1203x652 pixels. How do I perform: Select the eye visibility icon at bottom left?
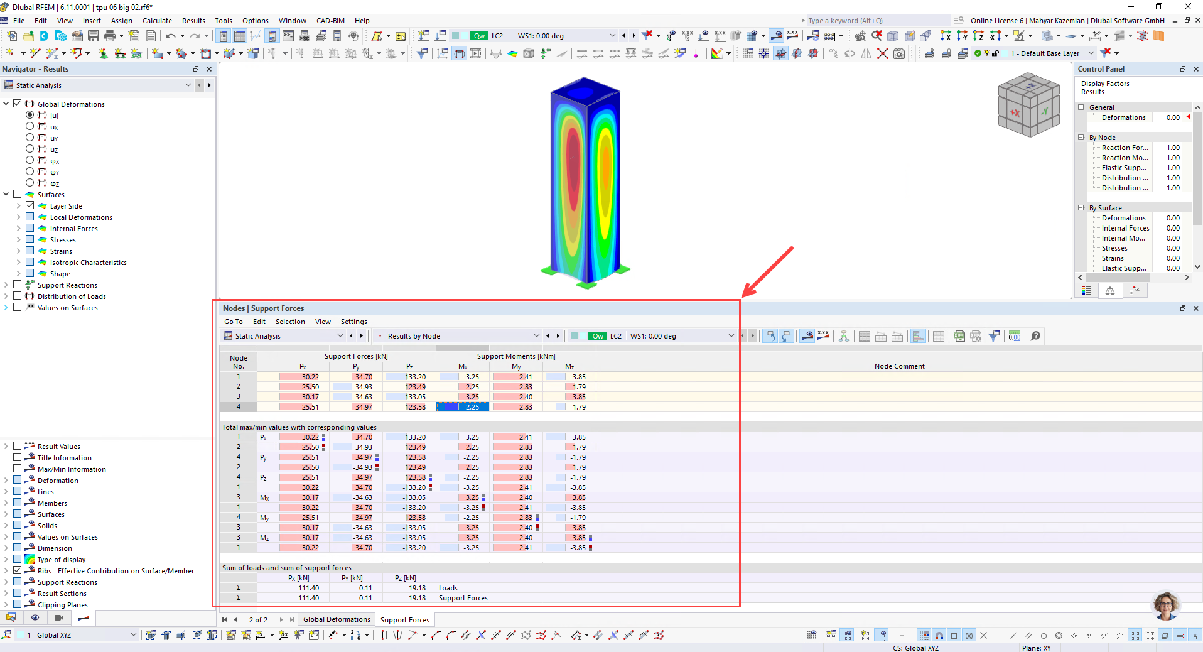(35, 618)
